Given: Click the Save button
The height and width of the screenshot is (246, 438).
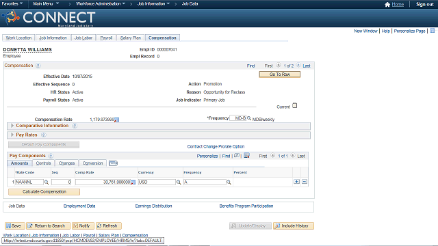Looking at the screenshot, I should click(x=15, y=226).
